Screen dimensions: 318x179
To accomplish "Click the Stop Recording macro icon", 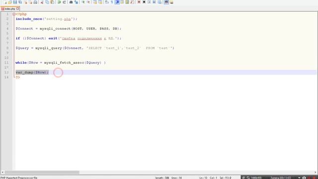I will pos(144,2).
